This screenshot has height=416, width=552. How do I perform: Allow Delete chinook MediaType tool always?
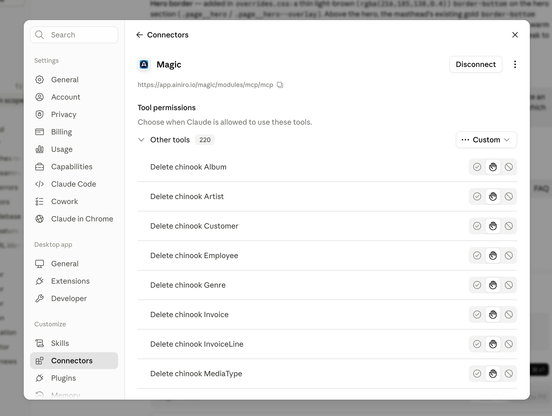coord(477,374)
